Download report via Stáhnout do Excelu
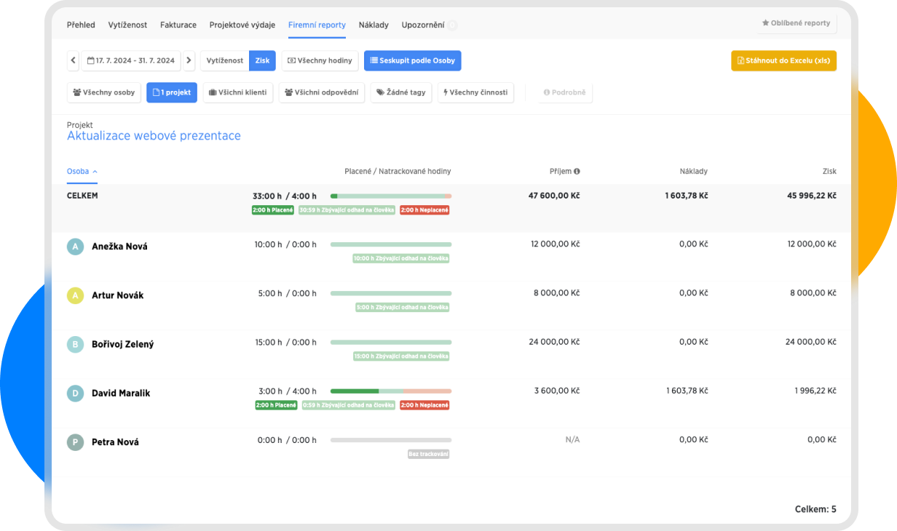The image size is (897, 531). coord(783,60)
